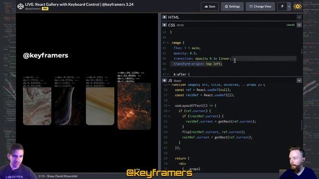319x179 pixels.
Task: Select the HTML panel header
Action: point(232,17)
